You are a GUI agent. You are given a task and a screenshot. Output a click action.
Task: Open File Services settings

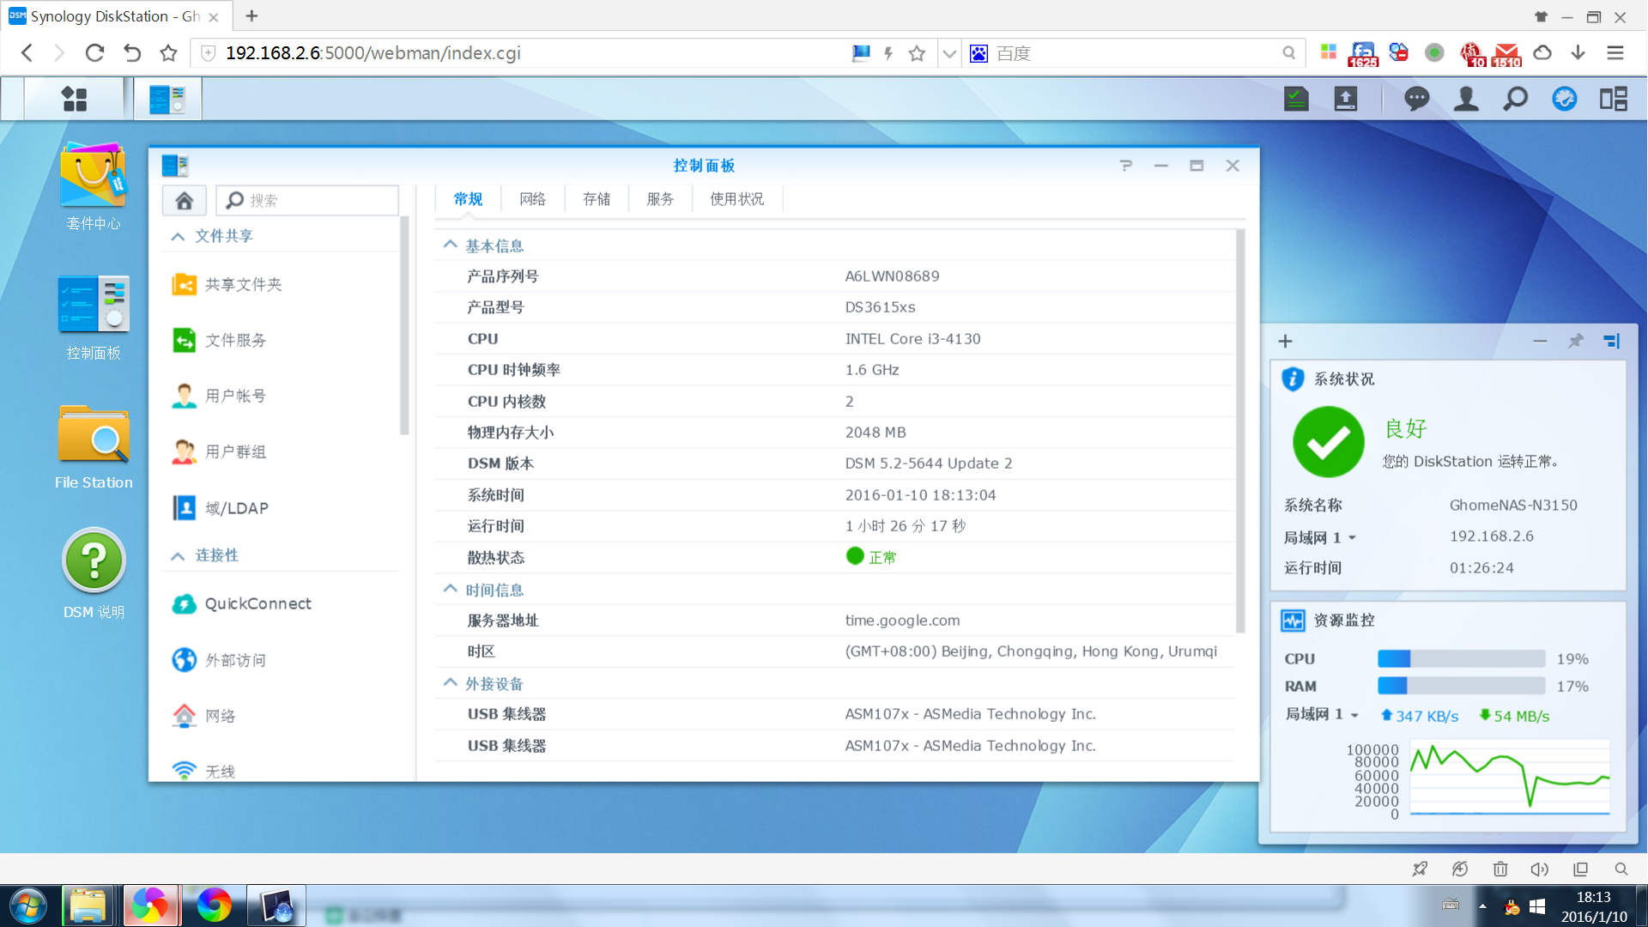click(x=220, y=340)
